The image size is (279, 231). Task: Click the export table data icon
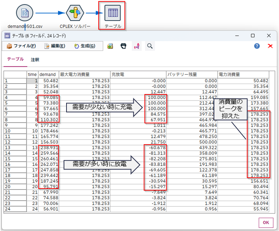[110, 46]
